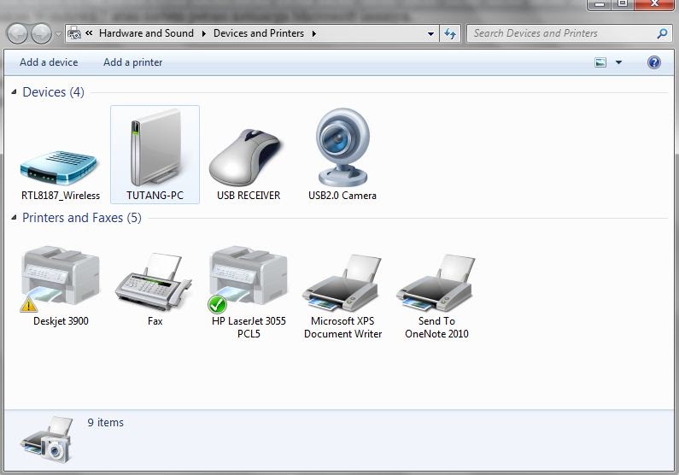Click the USB2.0 Camera label text
The height and width of the screenshot is (475, 679).
(342, 196)
